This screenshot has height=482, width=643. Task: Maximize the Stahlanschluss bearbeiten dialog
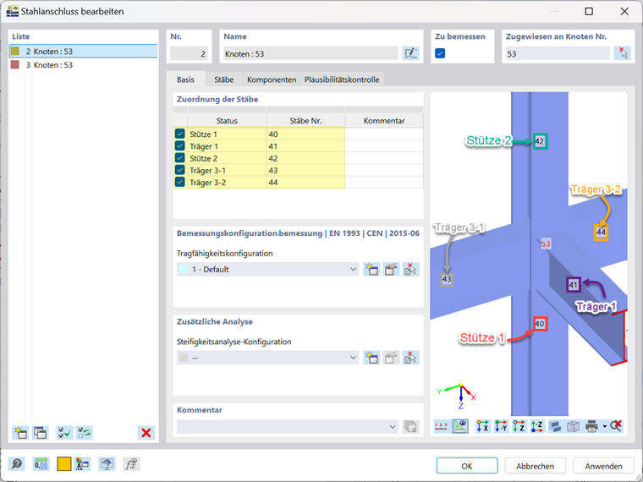[589, 11]
